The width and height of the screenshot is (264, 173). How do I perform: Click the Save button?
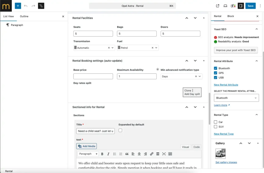coord(250,6)
